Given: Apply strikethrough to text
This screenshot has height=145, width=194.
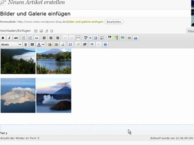Looking at the screenshot, I should (16, 38).
